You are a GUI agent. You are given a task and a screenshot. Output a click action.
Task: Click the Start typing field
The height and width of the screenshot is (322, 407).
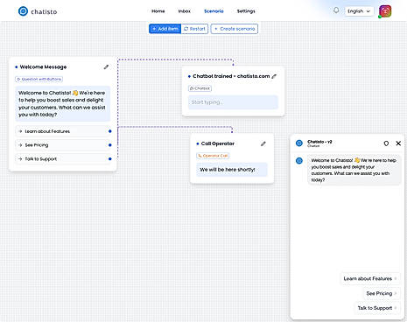click(x=233, y=102)
